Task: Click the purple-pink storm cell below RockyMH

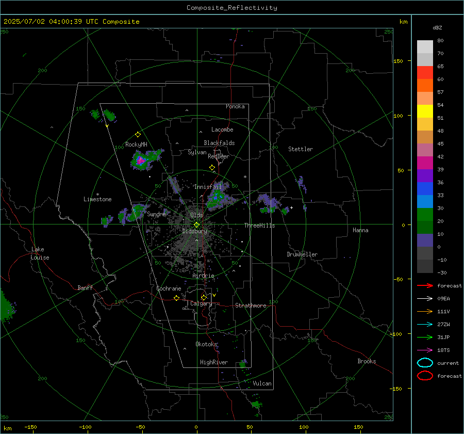Action: pos(140,161)
